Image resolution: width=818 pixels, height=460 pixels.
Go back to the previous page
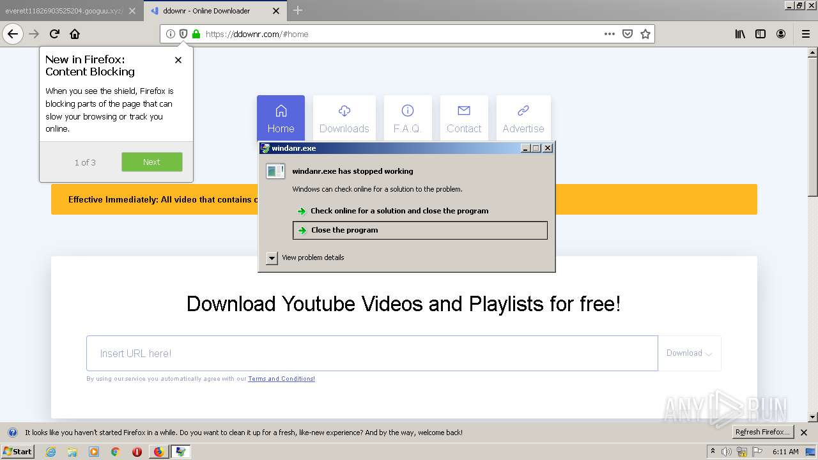tap(13, 34)
